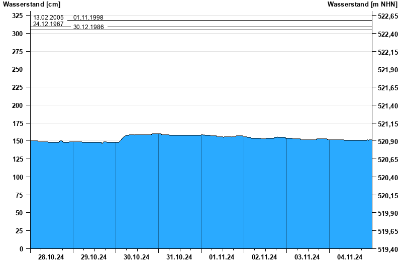Select the 29.10.24 date on the x-axis
The height and width of the screenshot is (276, 402).
pos(94,257)
